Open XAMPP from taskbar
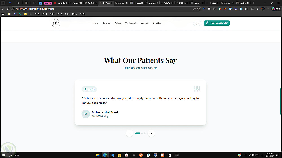This screenshot has height=158, width=282. coord(163,155)
